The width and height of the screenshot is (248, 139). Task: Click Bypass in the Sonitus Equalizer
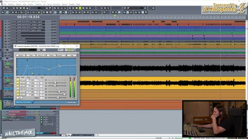21,56
